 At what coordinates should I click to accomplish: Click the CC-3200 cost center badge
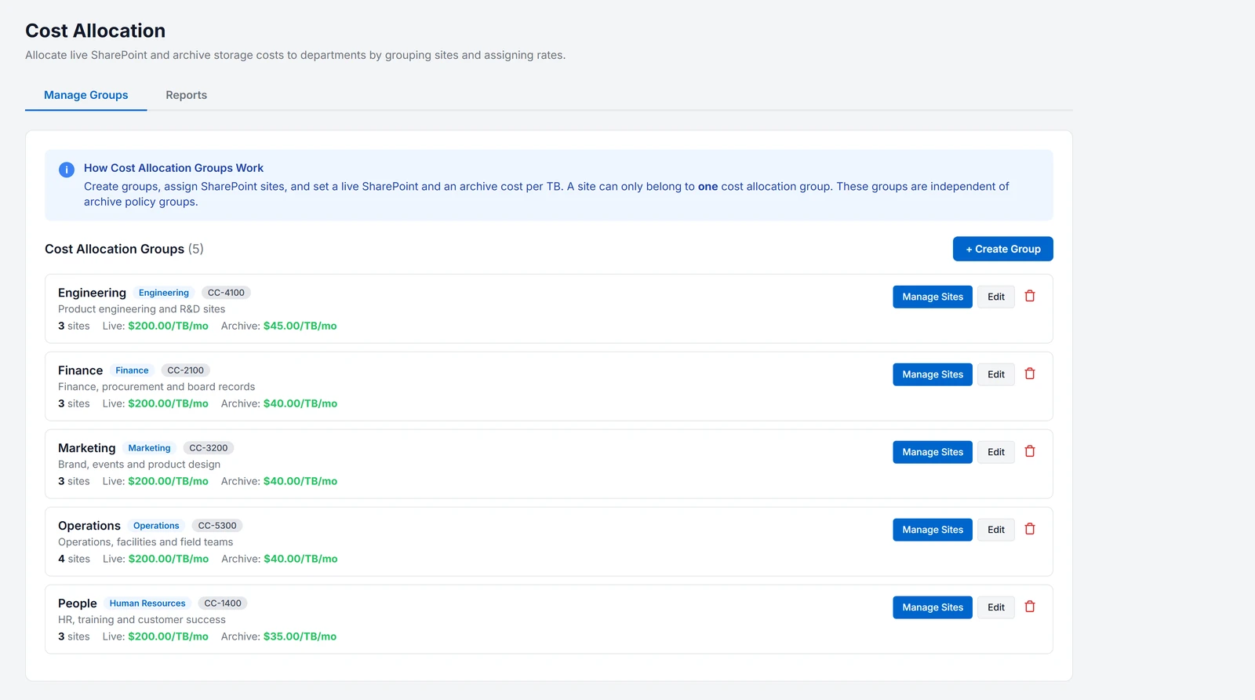pyautogui.click(x=208, y=448)
